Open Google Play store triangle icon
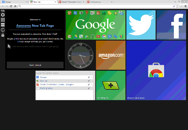Screen dimensions: 188x130 pos(86,37)
